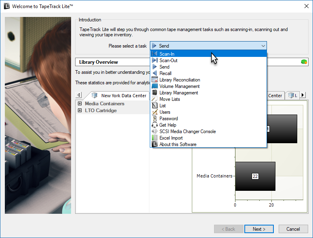Choose Move Lists task

point(208,99)
